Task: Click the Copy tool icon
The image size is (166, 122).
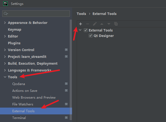Action: pos(116,24)
